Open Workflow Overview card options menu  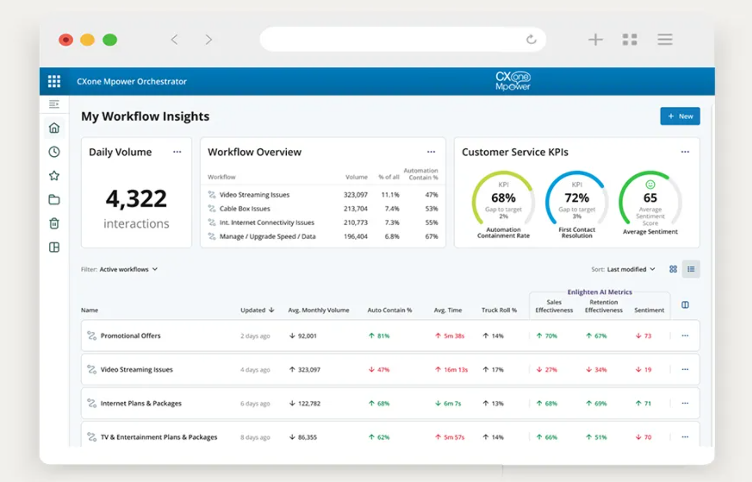[431, 152]
